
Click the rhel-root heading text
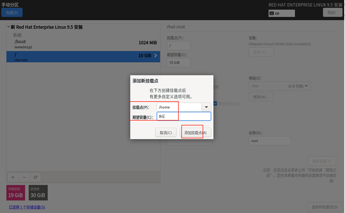176,27
